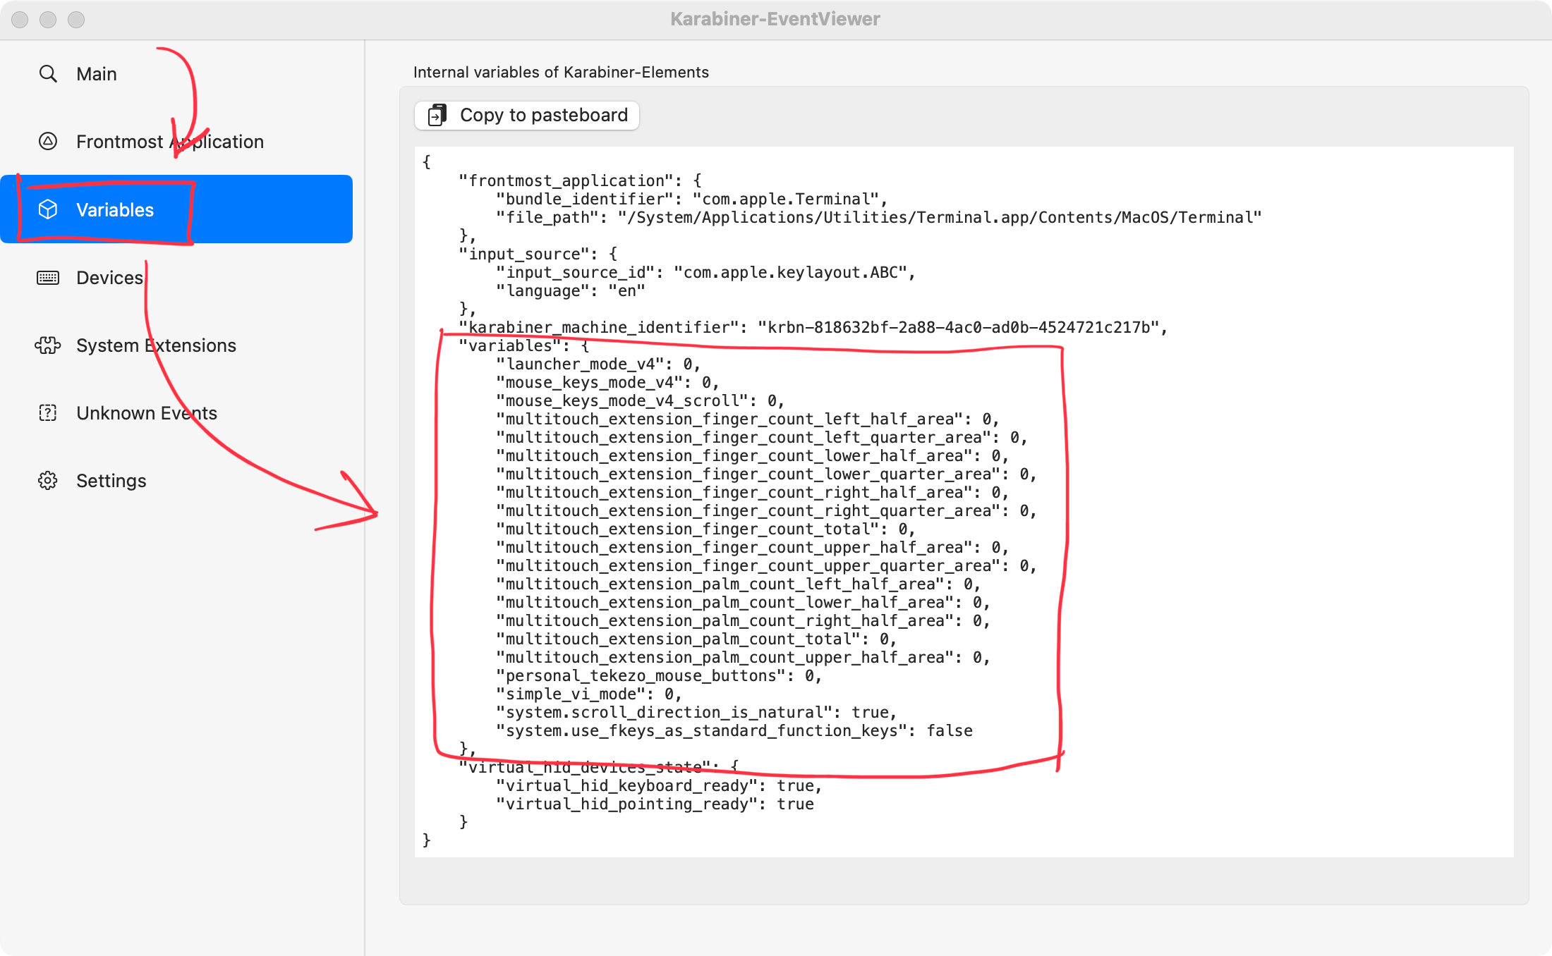
Task: Click the "multitouch_extension_palm_count_total" line
Action: click(696, 639)
